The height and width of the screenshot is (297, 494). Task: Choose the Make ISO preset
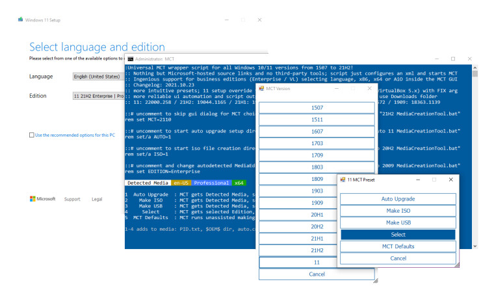[398, 211]
